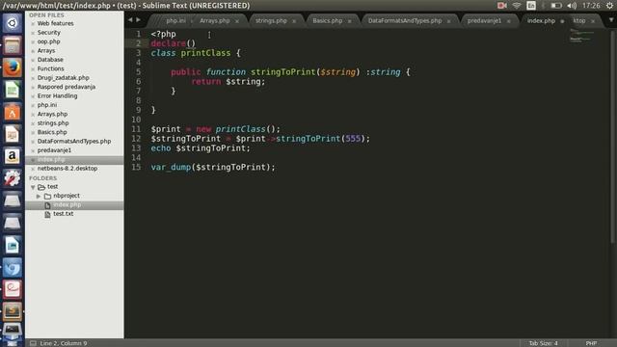
Task: Open the tab list dropdown arrow
Action: [x=611, y=19]
